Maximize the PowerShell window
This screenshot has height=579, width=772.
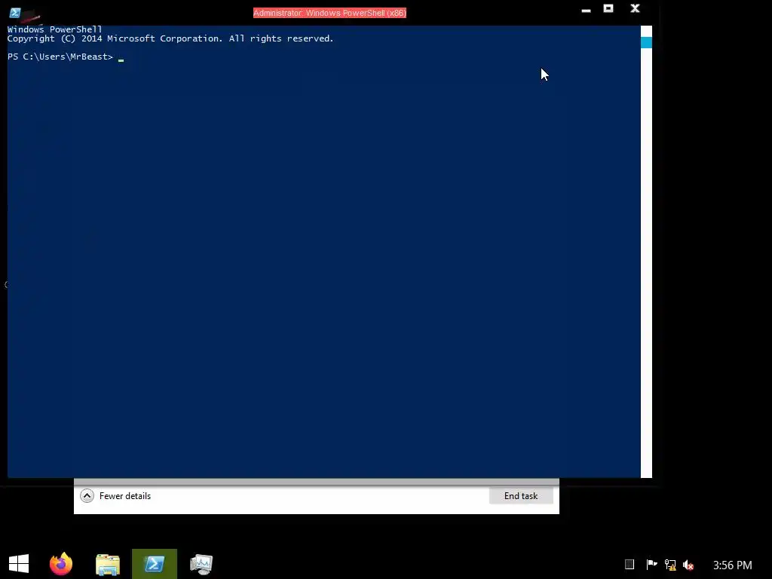pos(608,8)
